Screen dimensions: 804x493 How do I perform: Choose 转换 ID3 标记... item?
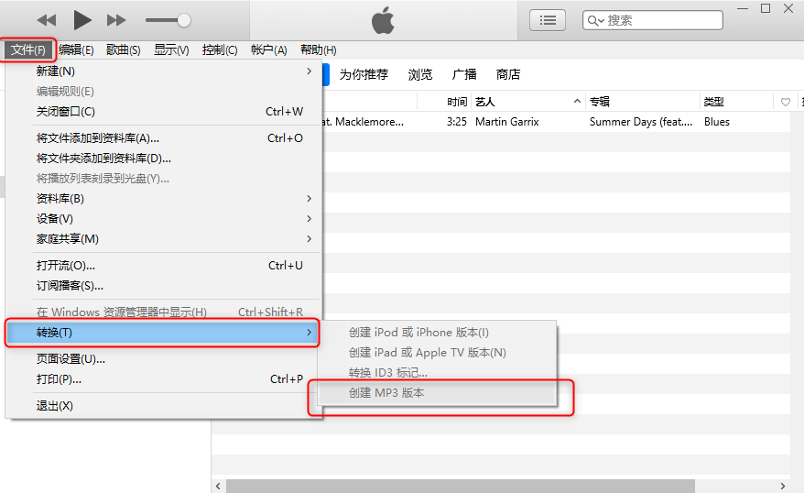(438, 373)
